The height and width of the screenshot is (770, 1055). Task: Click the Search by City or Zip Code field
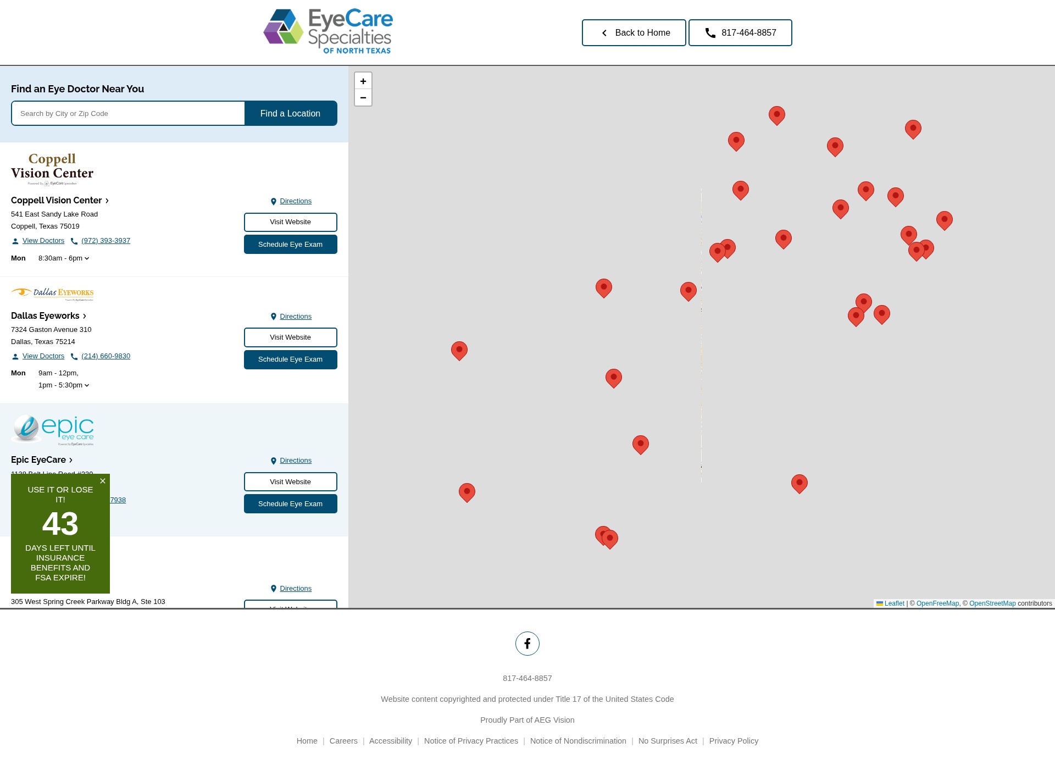[128, 113]
